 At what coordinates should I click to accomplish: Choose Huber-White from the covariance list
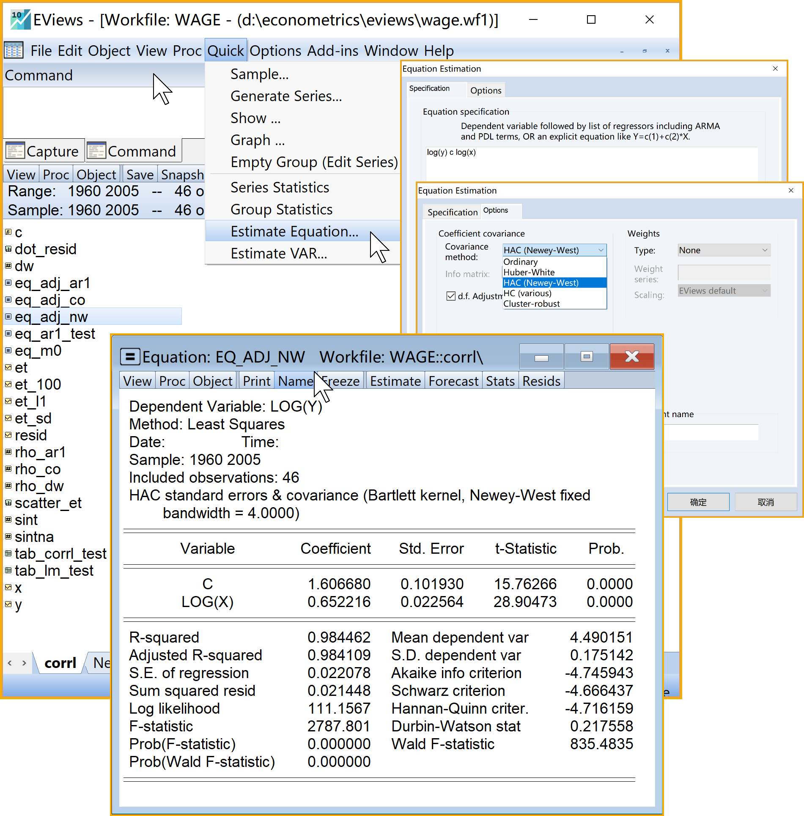point(529,272)
